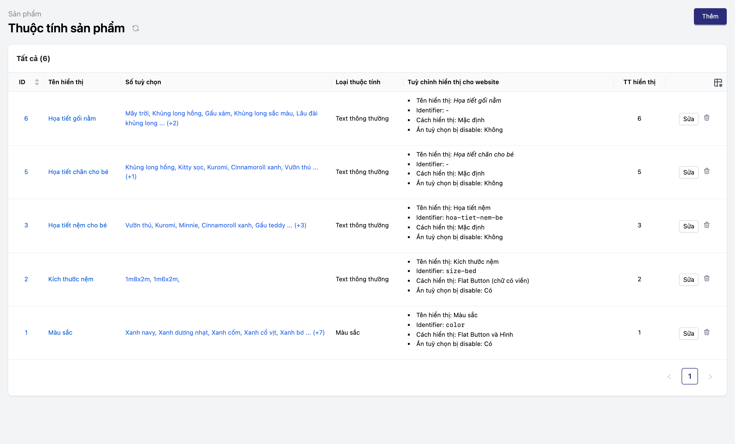Viewport: 735px width, 444px height.
Task: Go to the next page arrow
Action: [710, 377]
